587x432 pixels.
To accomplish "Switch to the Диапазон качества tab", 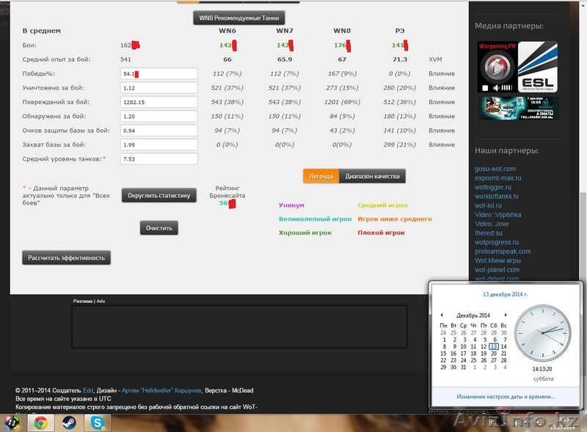I will pyautogui.click(x=371, y=176).
